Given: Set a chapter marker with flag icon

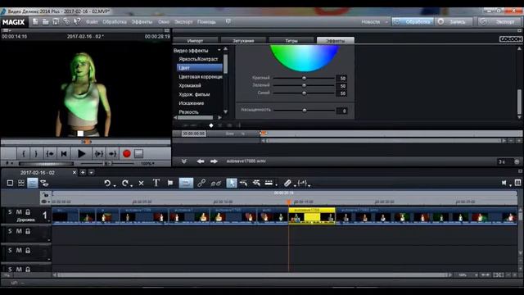Looking at the screenshot, I should point(170,183).
